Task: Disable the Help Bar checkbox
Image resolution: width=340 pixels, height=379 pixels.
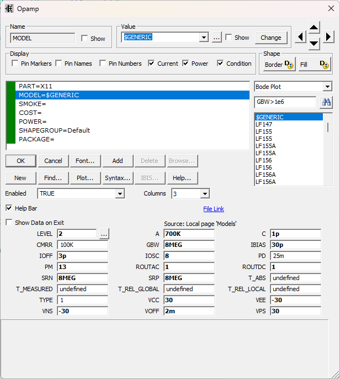Action: pyautogui.click(x=9, y=208)
